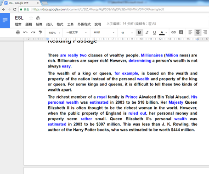Open the Arial font dropdown
This screenshot has width=209, height=174.
pos(104,33)
